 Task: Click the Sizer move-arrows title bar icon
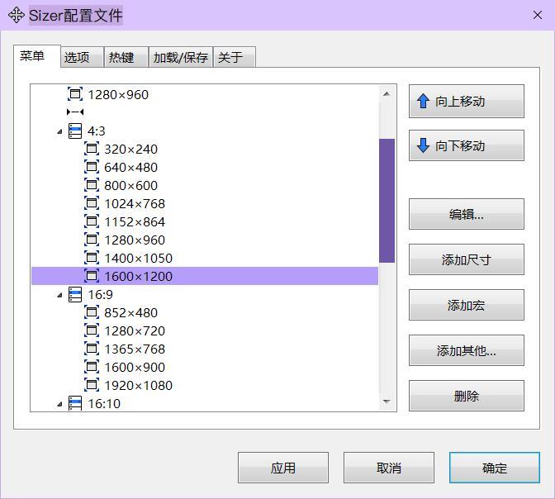pos(17,16)
